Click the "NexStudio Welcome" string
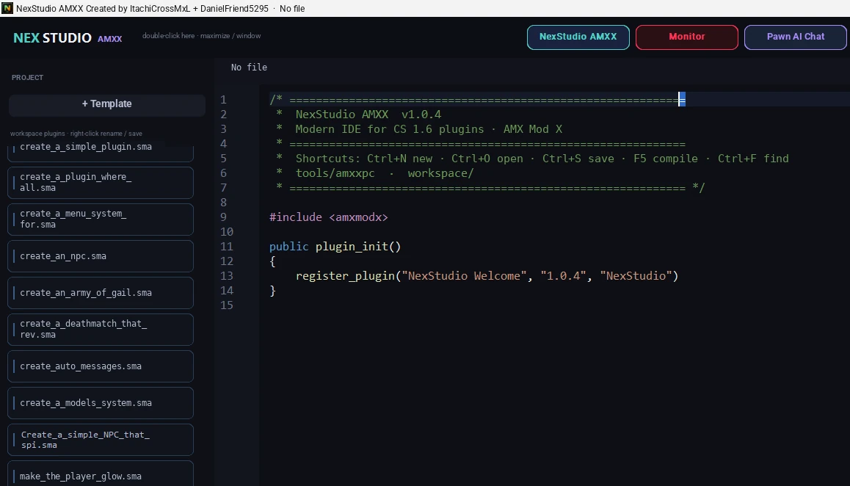 click(464, 275)
